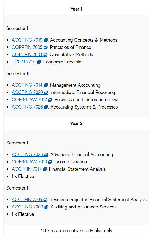Click the indicative study plan footnote text
Image resolution: width=149 pixels, height=239 pixels.
(x=76, y=231)
